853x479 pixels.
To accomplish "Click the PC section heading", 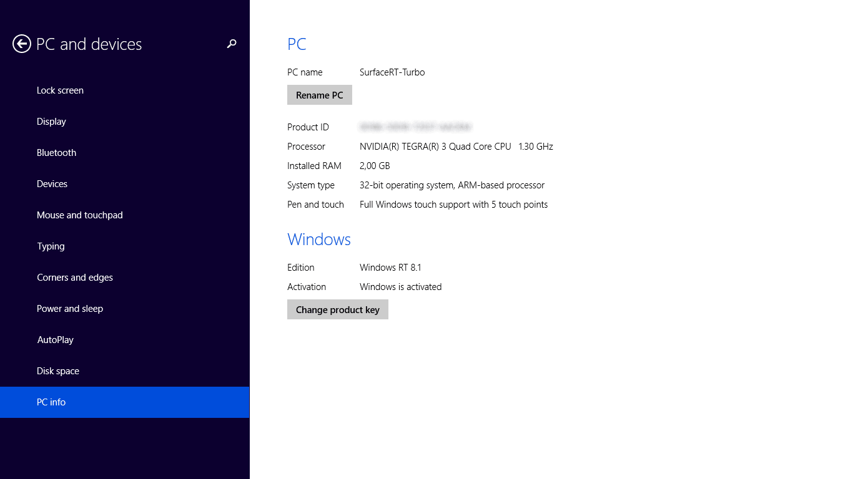I will 297,44.
